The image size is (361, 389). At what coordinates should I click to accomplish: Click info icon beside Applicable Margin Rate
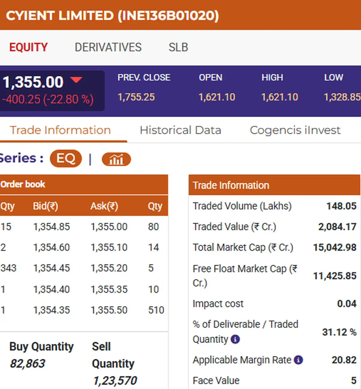click(298, 360)
